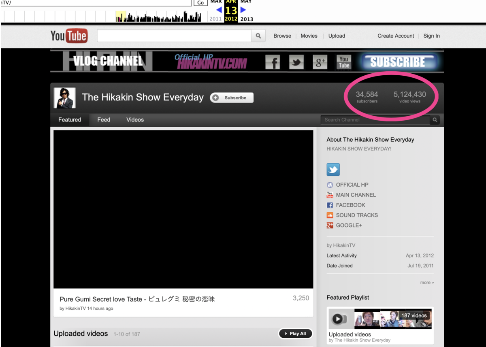This screenshot has width=486, height=347.
Task: Click the 'by HikakinTV' text in sidebar
Action: point(341,245)
